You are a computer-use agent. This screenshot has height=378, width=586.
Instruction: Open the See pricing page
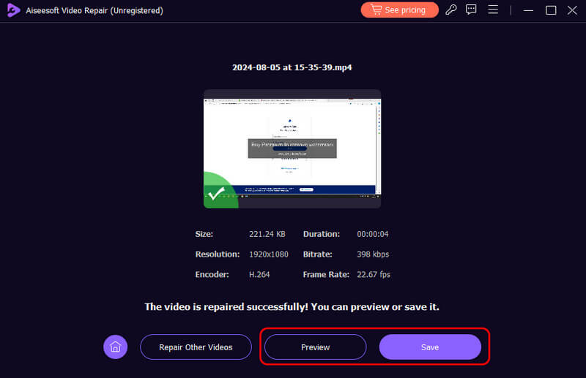[x=399, y=10]
